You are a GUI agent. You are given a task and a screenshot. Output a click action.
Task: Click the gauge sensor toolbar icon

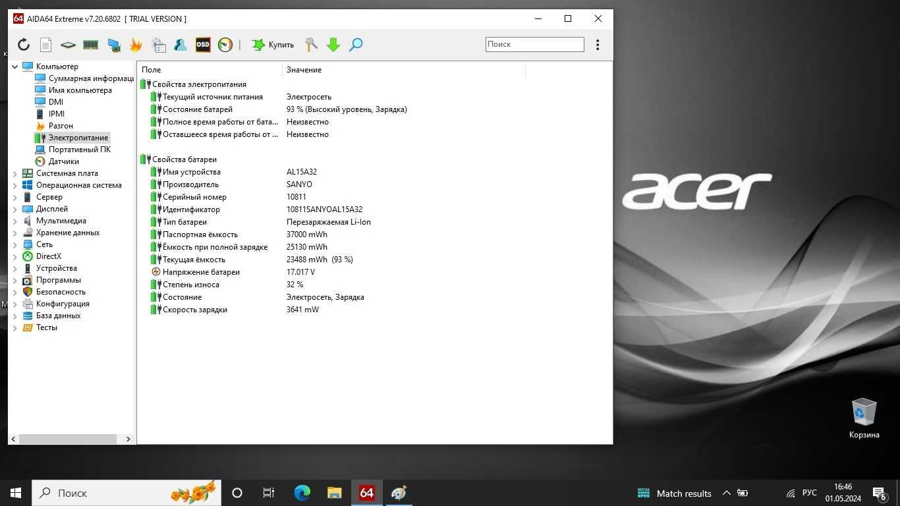225,45
